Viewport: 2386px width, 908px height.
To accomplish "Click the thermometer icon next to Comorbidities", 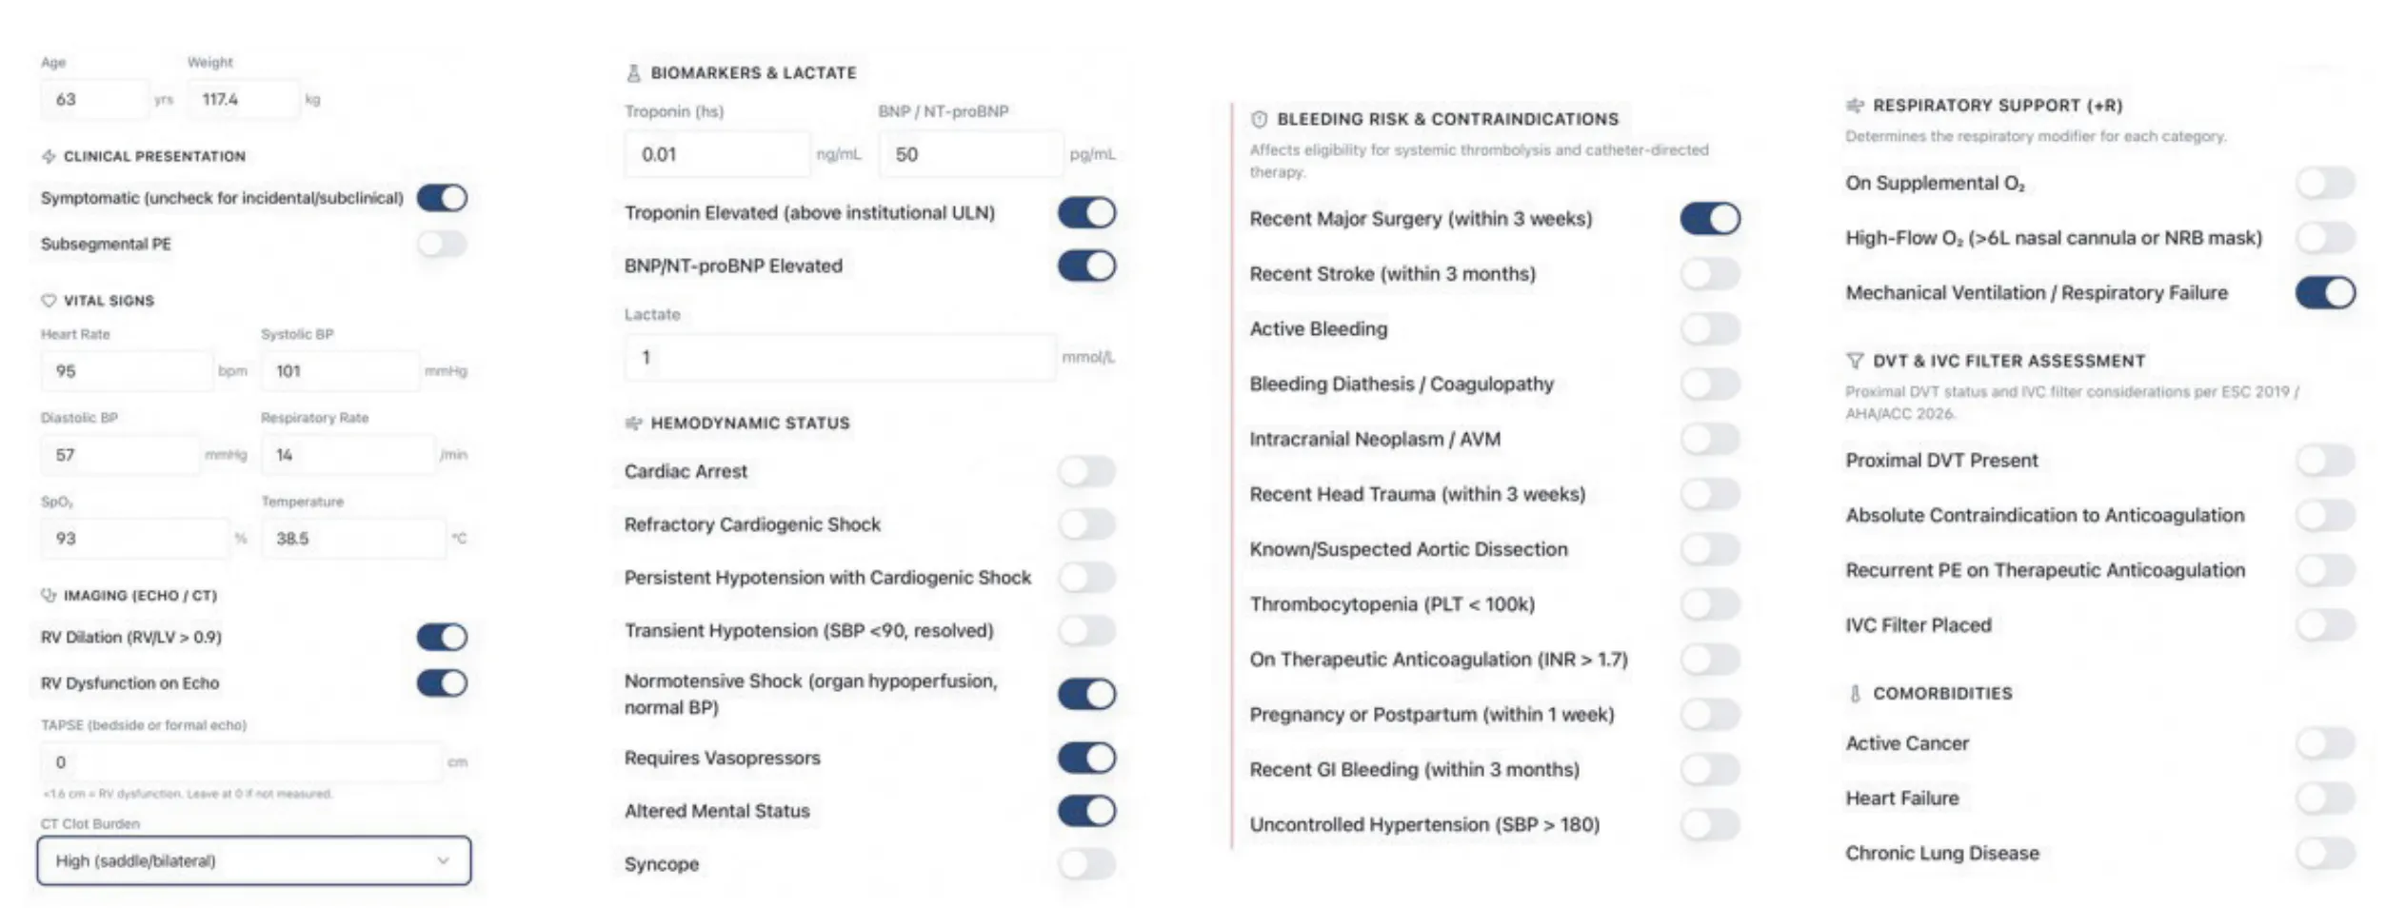I will point(1855,693).
